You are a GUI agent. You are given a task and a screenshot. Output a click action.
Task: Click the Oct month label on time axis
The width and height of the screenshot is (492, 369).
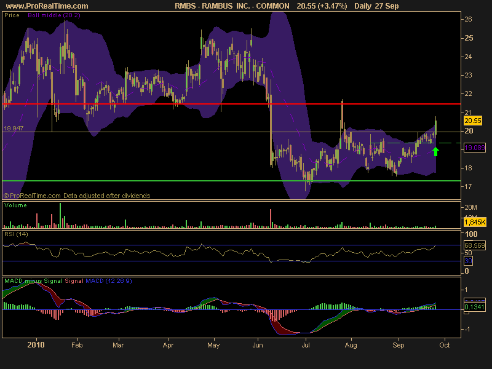[444, 345]
